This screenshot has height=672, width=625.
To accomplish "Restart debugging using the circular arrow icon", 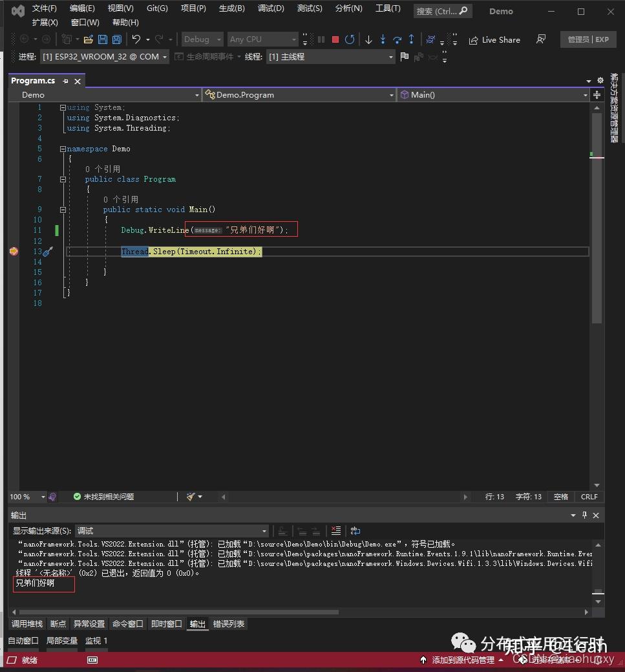I will tap(350, 39).
